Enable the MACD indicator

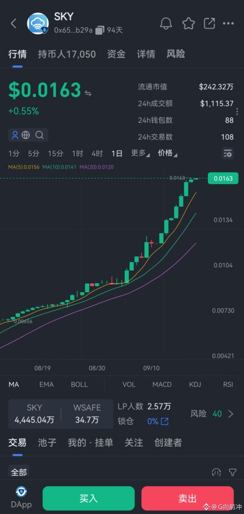(x=162, y=384)
